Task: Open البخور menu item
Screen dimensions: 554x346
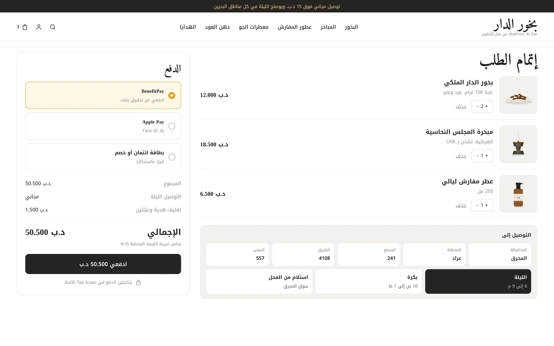Action: tap(351, 27)
